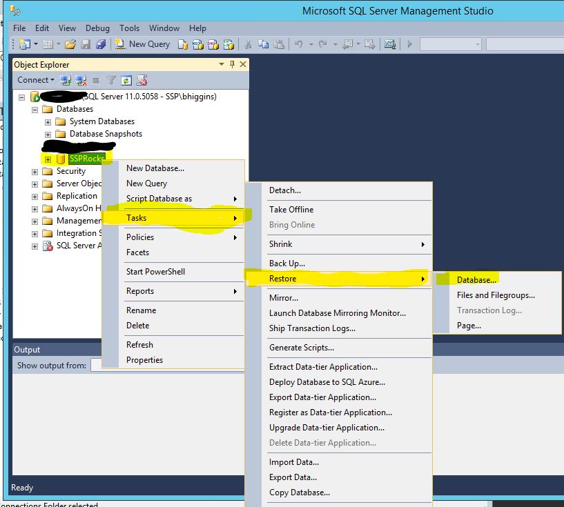The height and width of the screenshot is (507, 564).
Task: Click the New Query toolbar button
Action: (142, 44)
